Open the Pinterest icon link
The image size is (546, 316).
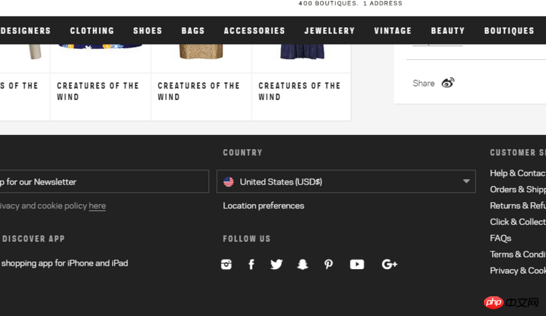[x=328, y=264]
